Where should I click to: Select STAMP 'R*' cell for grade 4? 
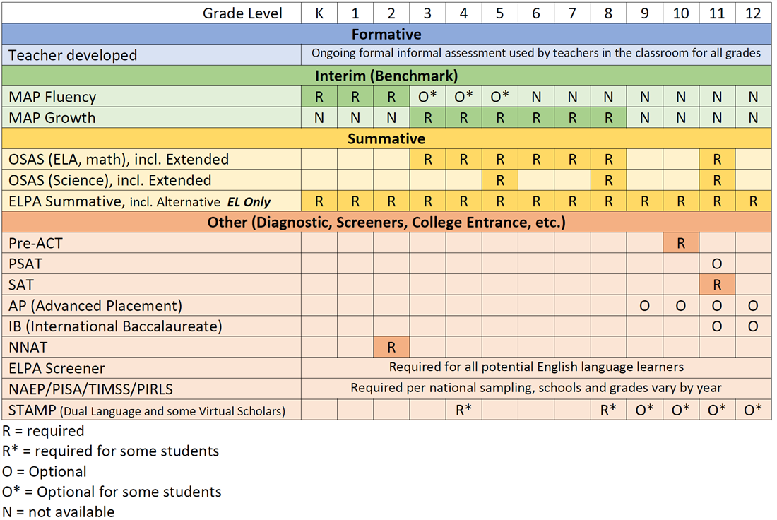coord(464,410)
